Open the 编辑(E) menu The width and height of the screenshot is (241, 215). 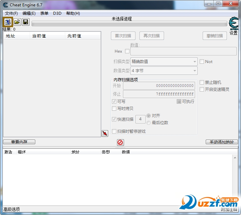point(29,13)
